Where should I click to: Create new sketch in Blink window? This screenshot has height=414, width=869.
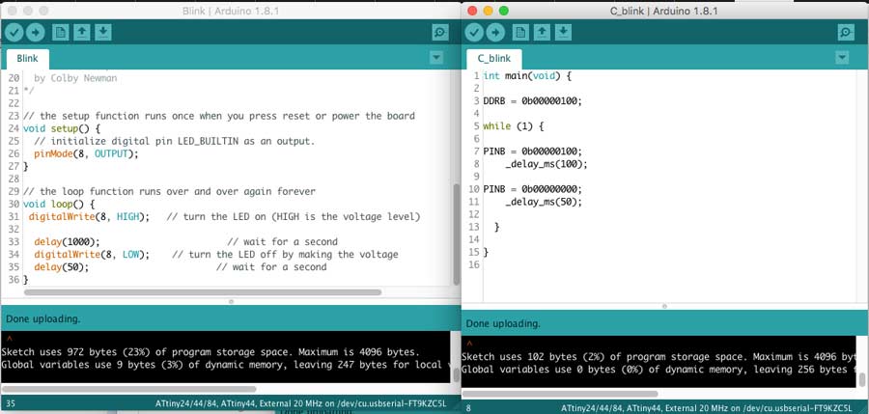tap(60, 33)
